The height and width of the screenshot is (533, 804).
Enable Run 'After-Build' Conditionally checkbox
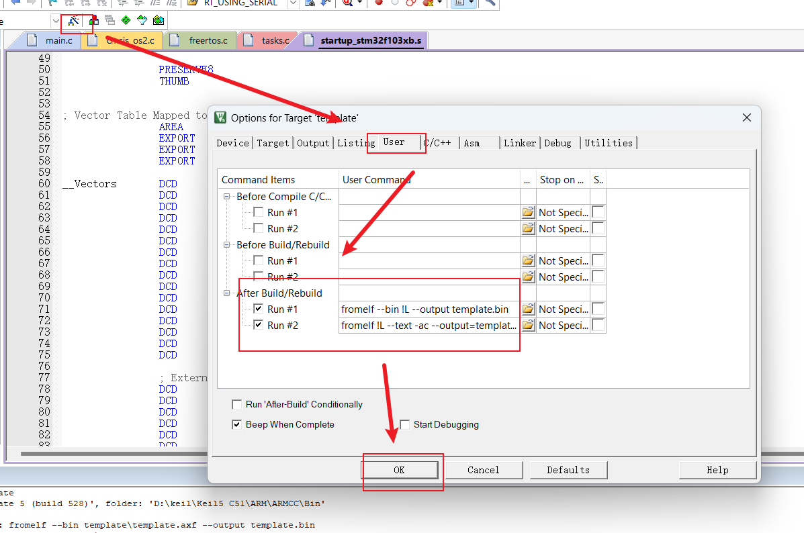pos(237,404)
